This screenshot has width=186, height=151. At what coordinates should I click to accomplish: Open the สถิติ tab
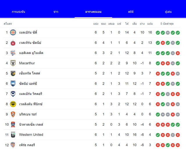click(131, 12)
